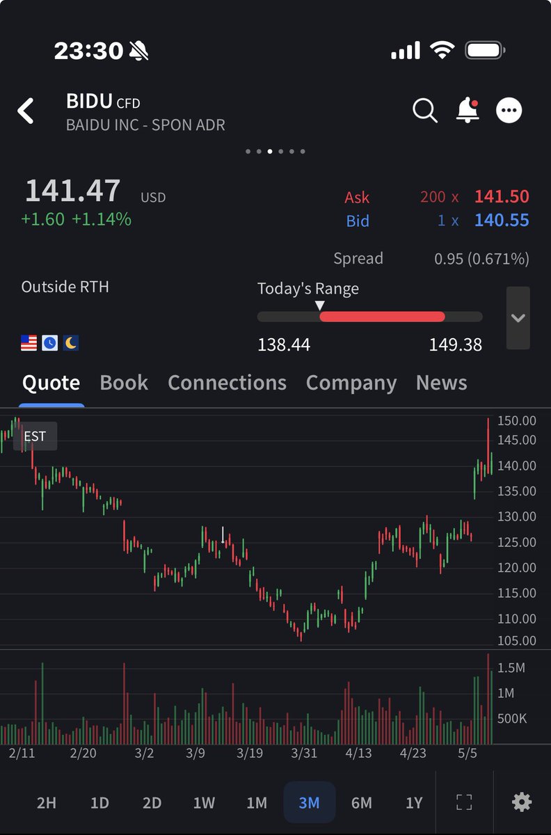Open the search magnifier icon
Viewport: 551px width, 835px height.
point(424,110)
